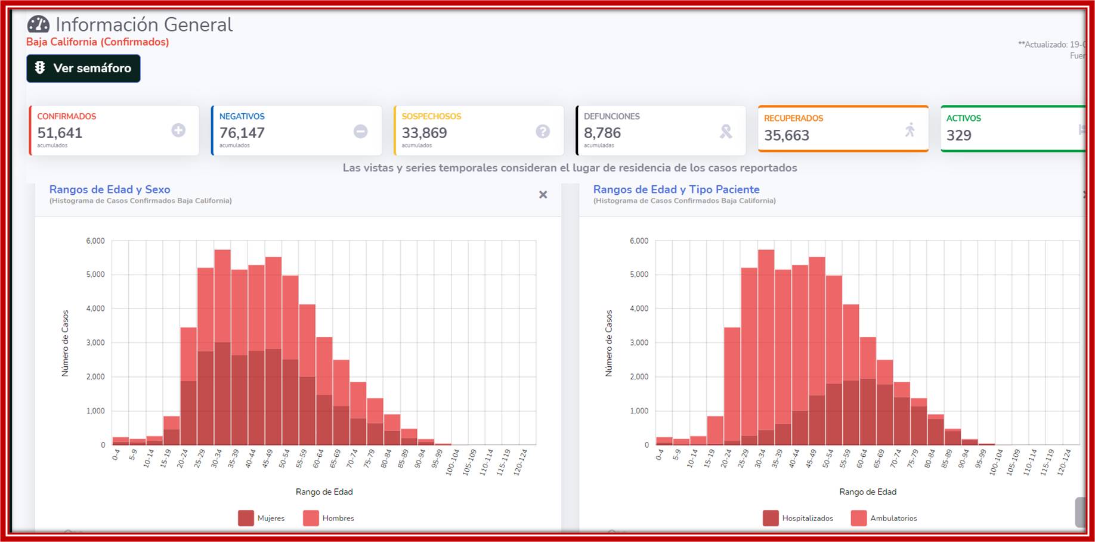Click the walking person icon in Recuperados card

tap(910, 130)
